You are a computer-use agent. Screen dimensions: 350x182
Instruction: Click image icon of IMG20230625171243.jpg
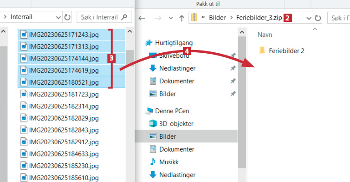pos(24,35)
